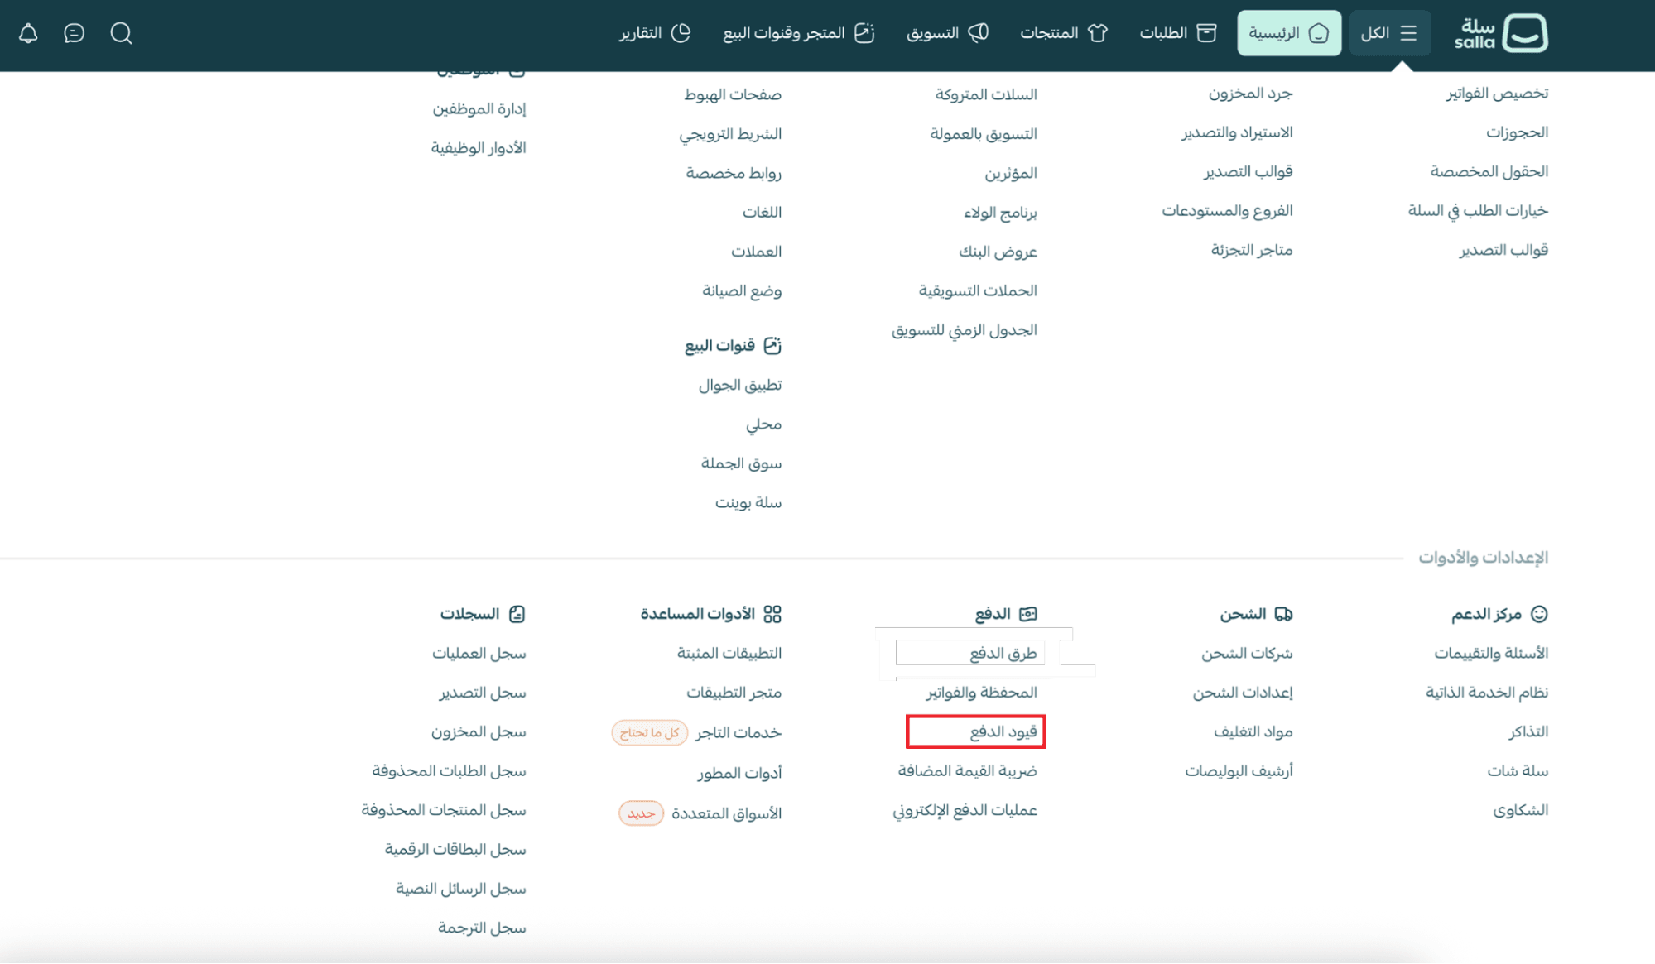Click the جديد badge near الأسواق المتعددة
This screenshot has height=964, width=1655.
[x=641, y=813]
